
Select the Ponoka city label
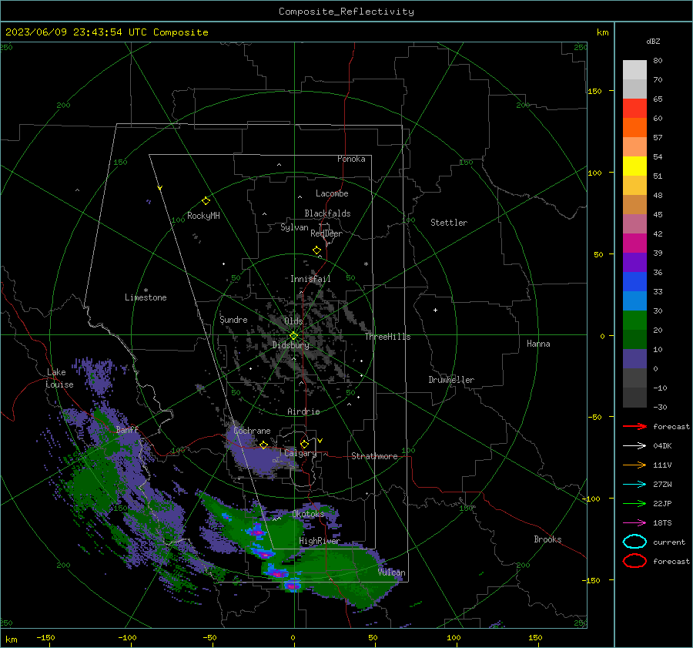(x=351, y=159)
